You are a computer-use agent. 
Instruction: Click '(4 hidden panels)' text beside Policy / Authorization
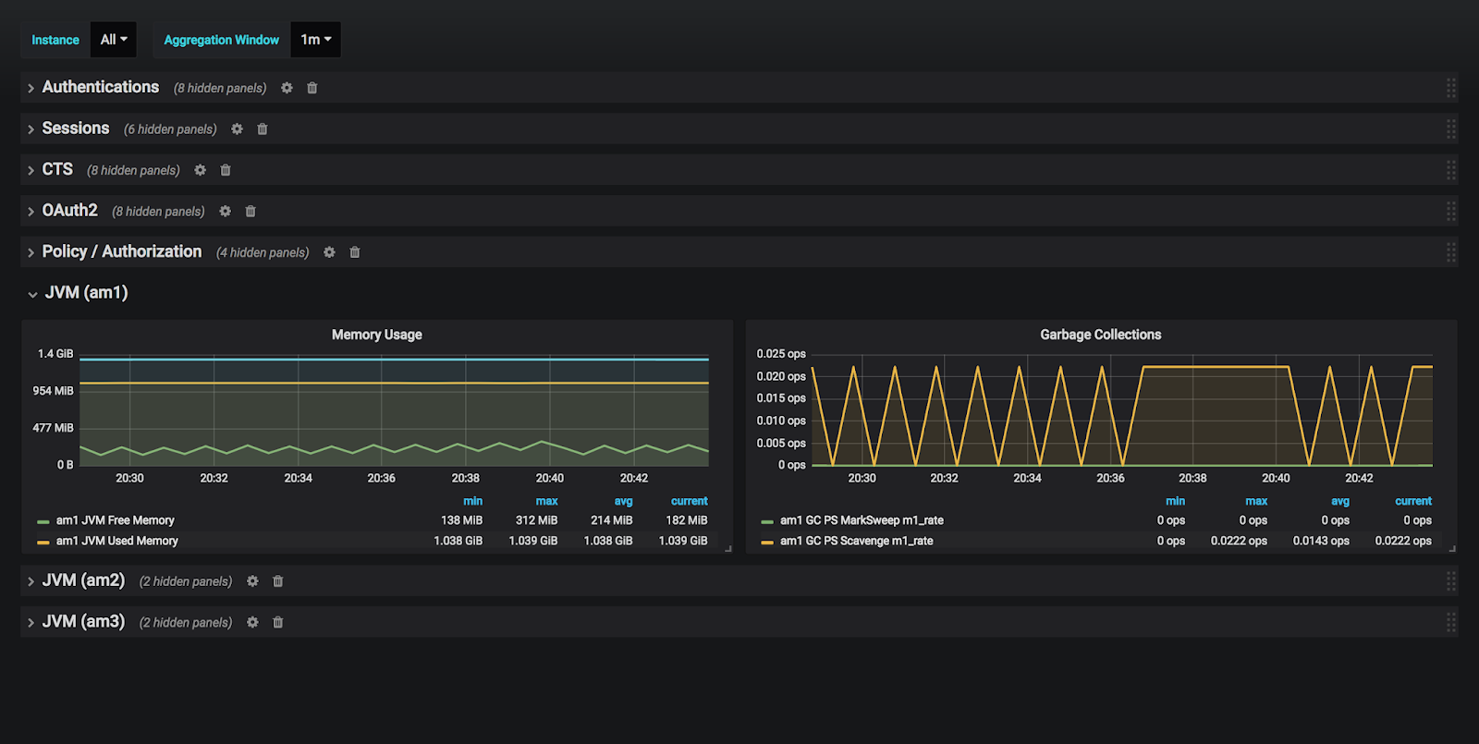pyautogui.click(x=263, y=252)
